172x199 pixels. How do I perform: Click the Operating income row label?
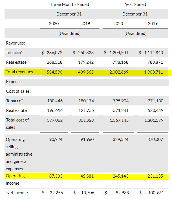(15, 180)
